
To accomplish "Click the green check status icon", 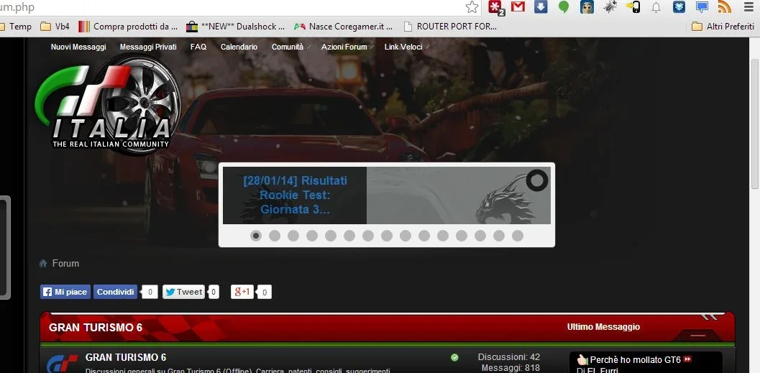I will [x=454, y=357].
